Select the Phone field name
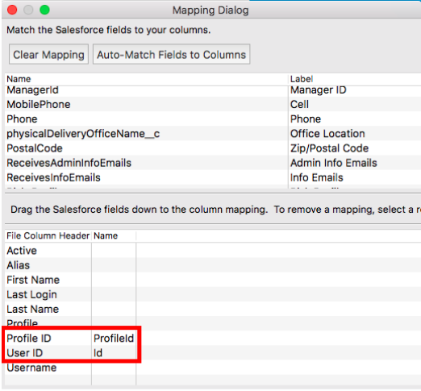 pos(22,119)
